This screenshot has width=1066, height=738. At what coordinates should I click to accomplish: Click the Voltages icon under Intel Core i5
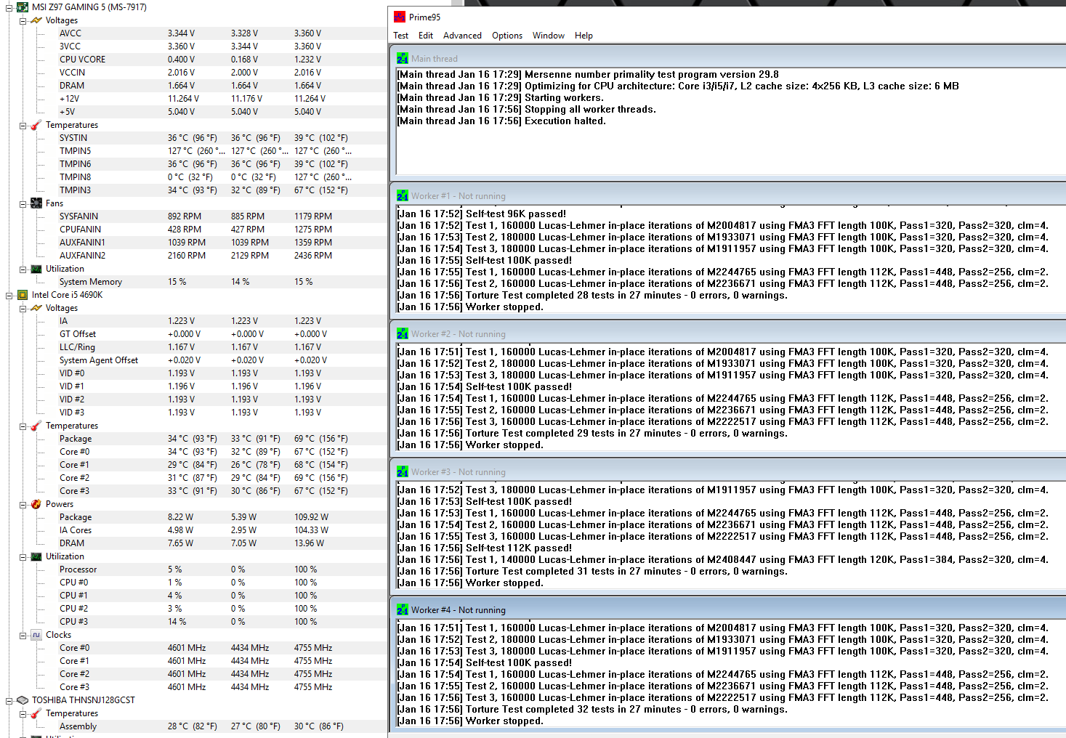(x=36, y=308)
